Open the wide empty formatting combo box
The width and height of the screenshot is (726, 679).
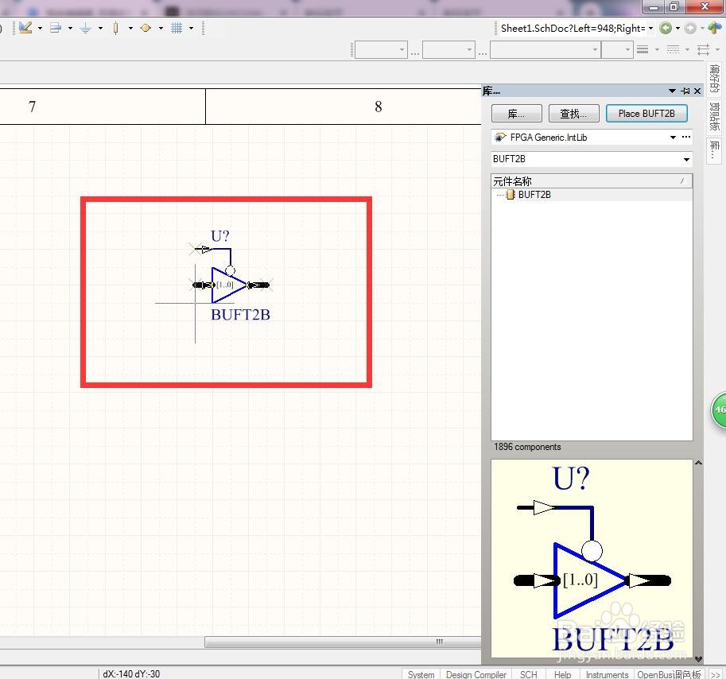pyautogui.click(x=545, y=49)
